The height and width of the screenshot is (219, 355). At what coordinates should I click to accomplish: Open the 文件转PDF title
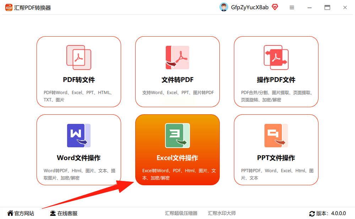pyautogui.click(x=177, y=80)
